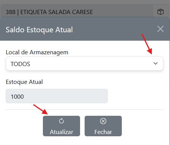
Task: Click the red arrow pointing to Atualizar
Action: point(41,109)
